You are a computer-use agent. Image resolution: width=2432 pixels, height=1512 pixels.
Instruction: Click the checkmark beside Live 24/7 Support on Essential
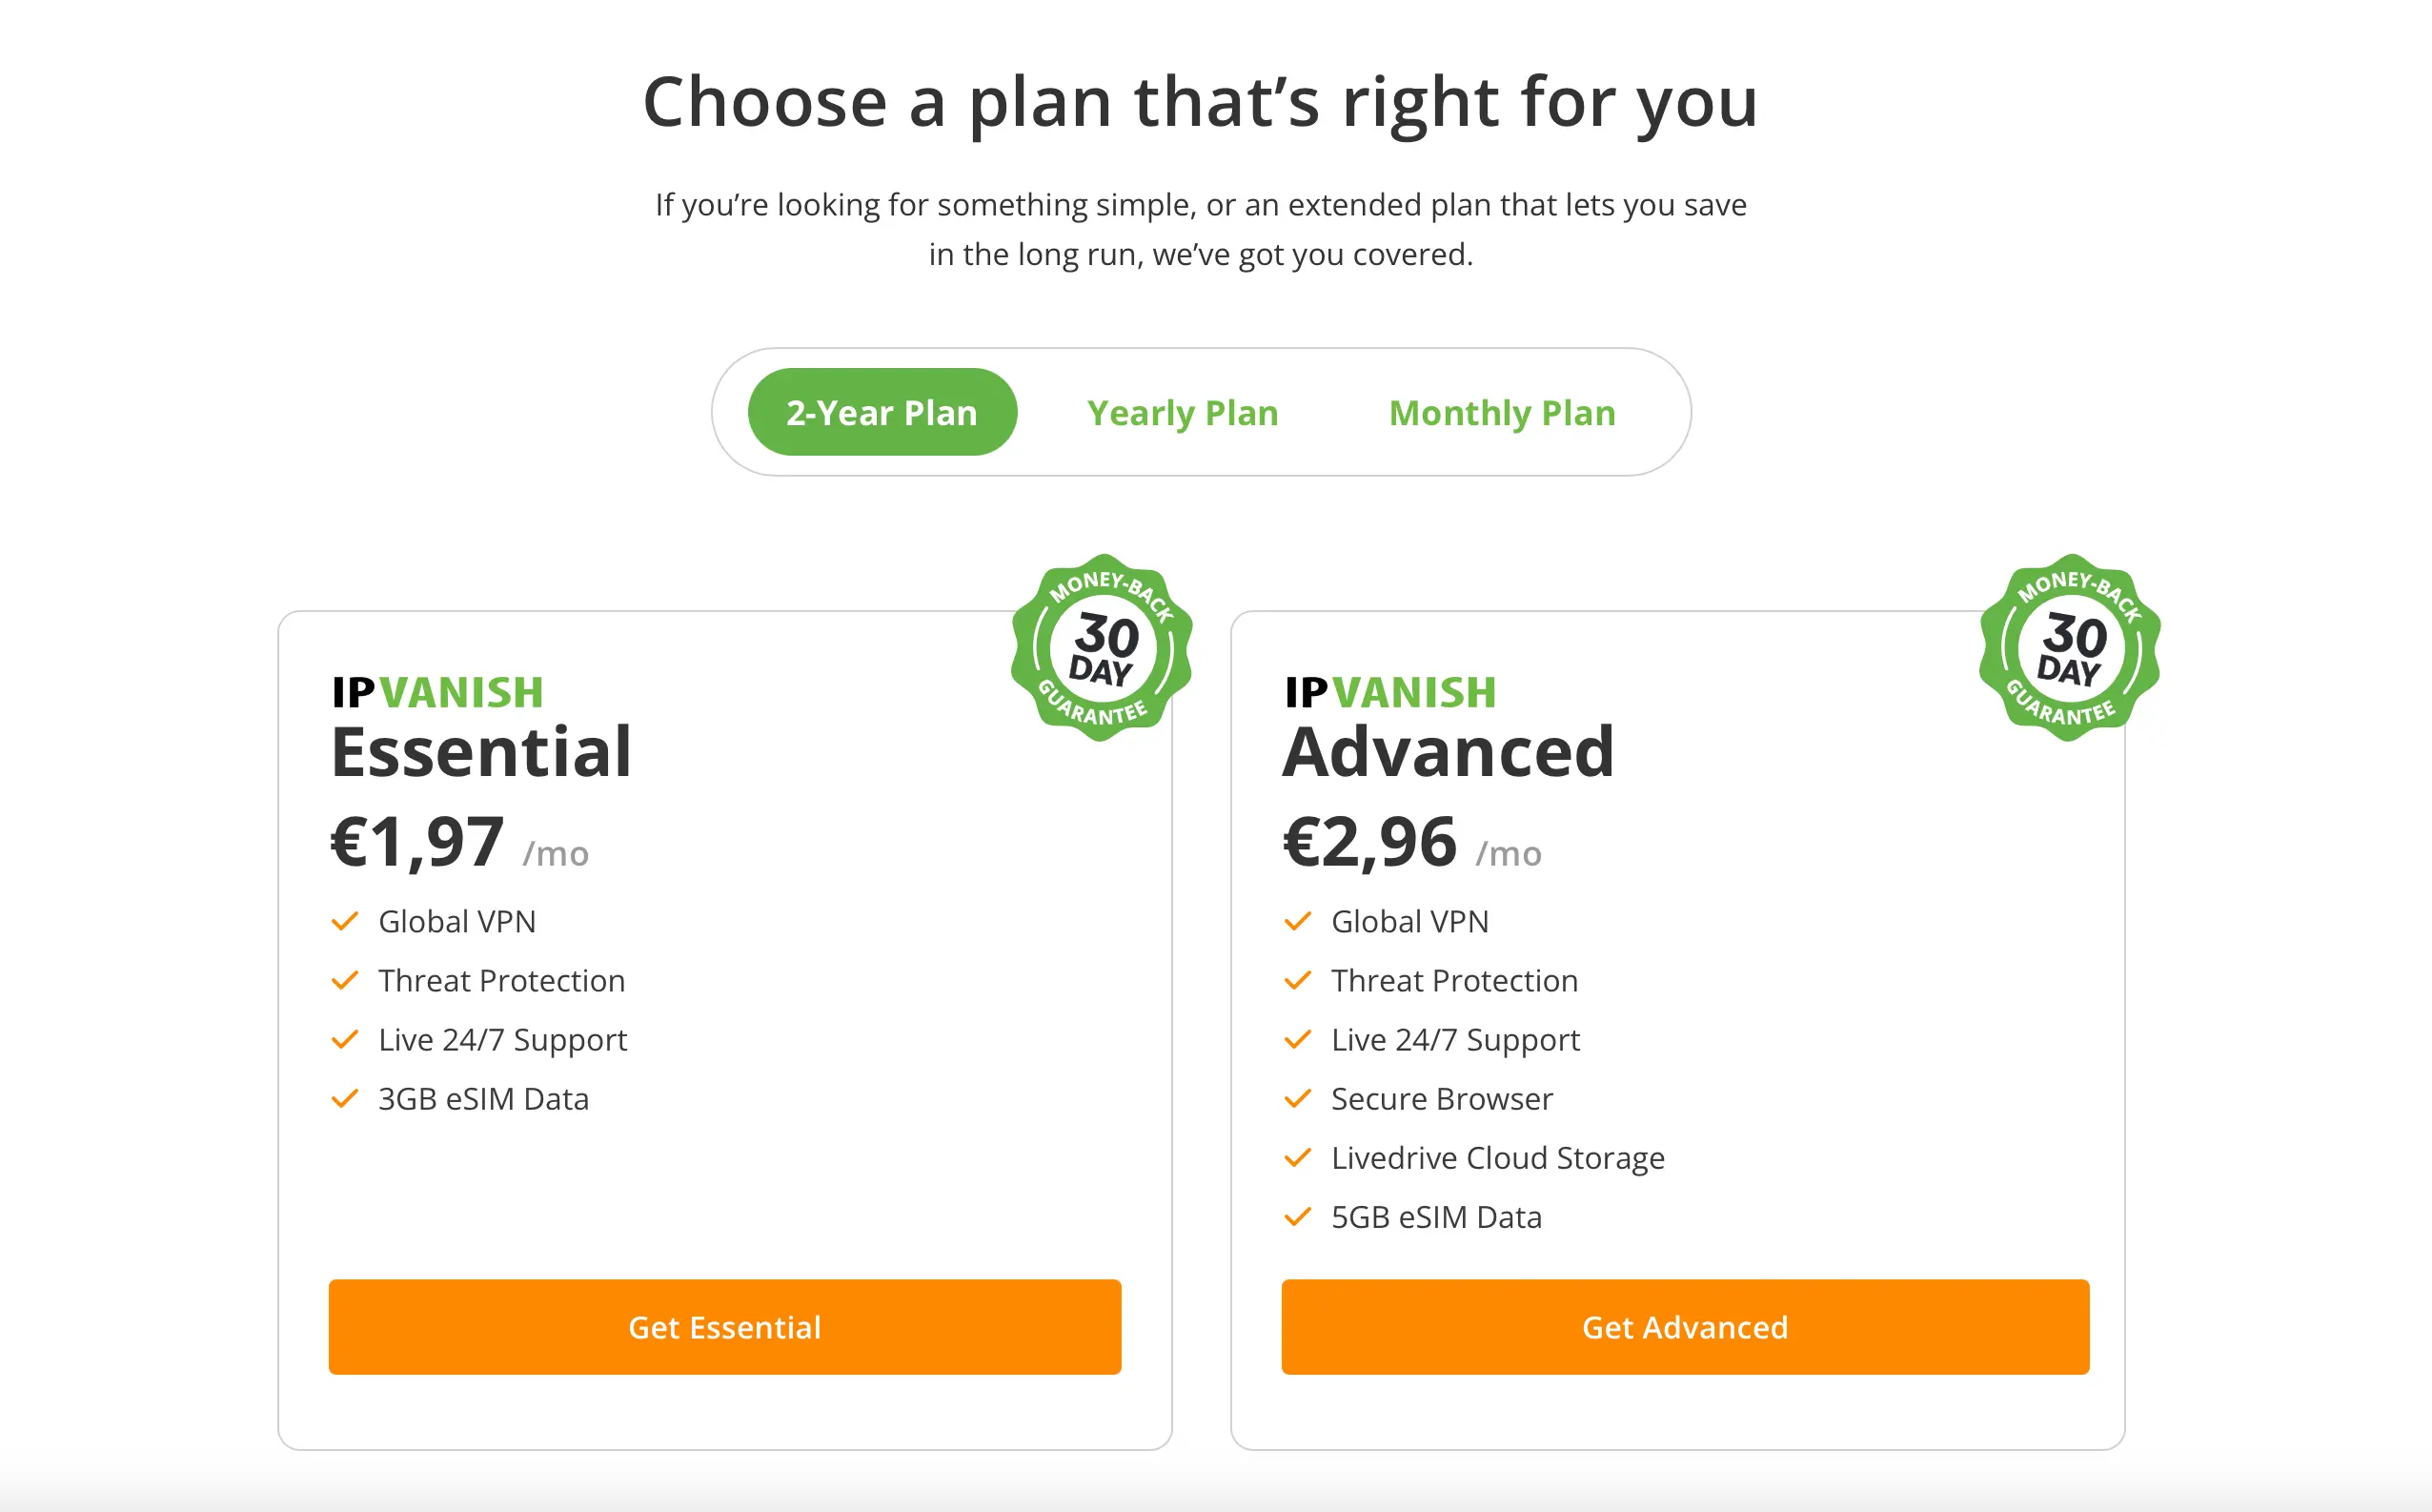click(x=346, y=1040)
